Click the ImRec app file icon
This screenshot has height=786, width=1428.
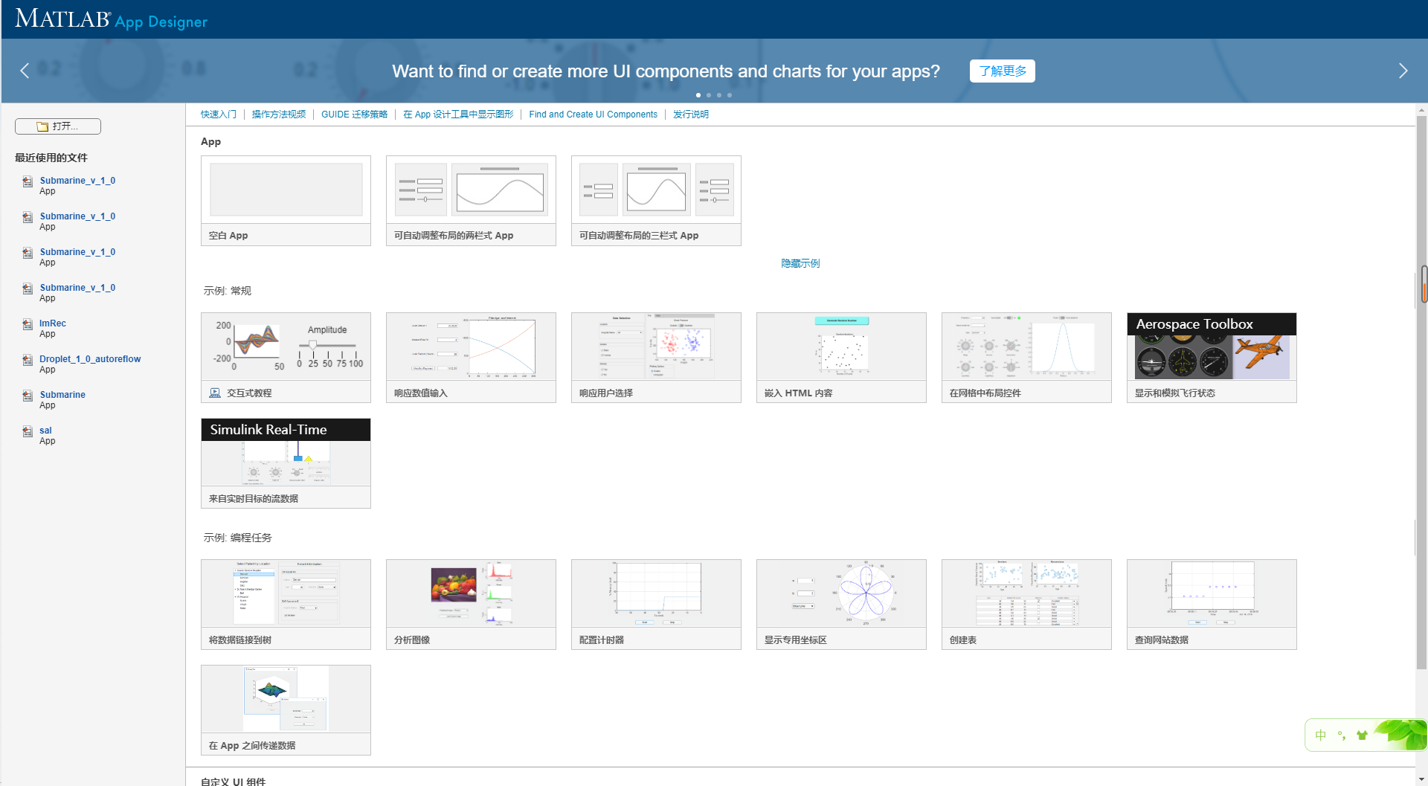click(x=28, y=324)
